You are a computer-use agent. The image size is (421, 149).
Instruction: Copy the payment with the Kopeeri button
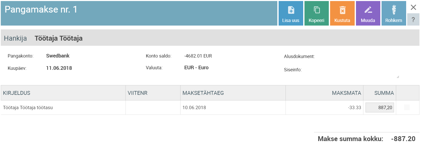(317, 13)
